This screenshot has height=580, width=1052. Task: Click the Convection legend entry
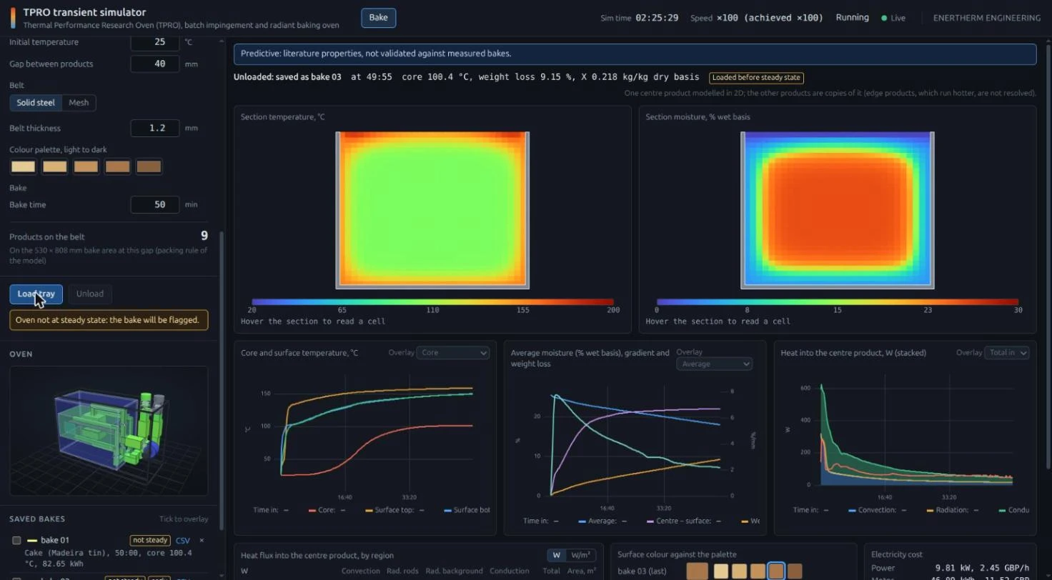tap(878, 510)
